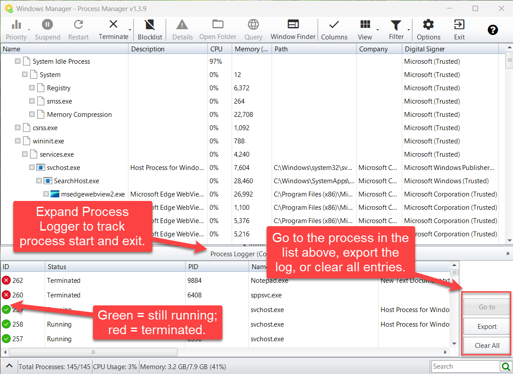
Task: Suspend the selected process
Action: [47, 29]
